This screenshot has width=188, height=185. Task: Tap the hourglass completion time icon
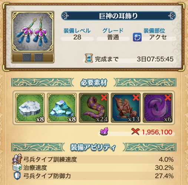(89, 58)
